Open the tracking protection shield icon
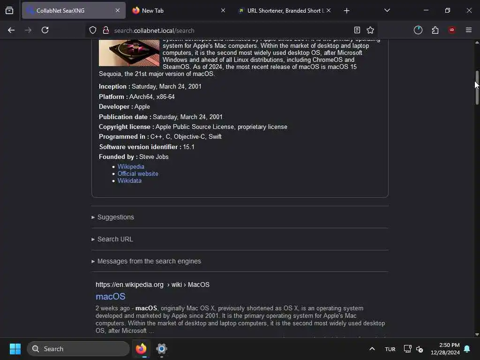 click(93, 30)
